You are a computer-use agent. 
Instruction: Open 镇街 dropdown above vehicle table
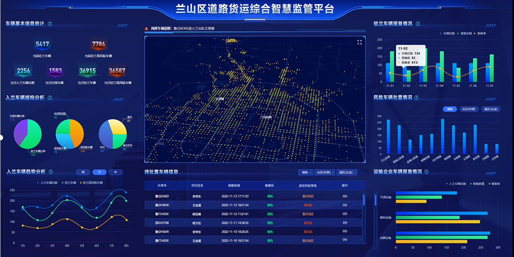tap(306, 172)
